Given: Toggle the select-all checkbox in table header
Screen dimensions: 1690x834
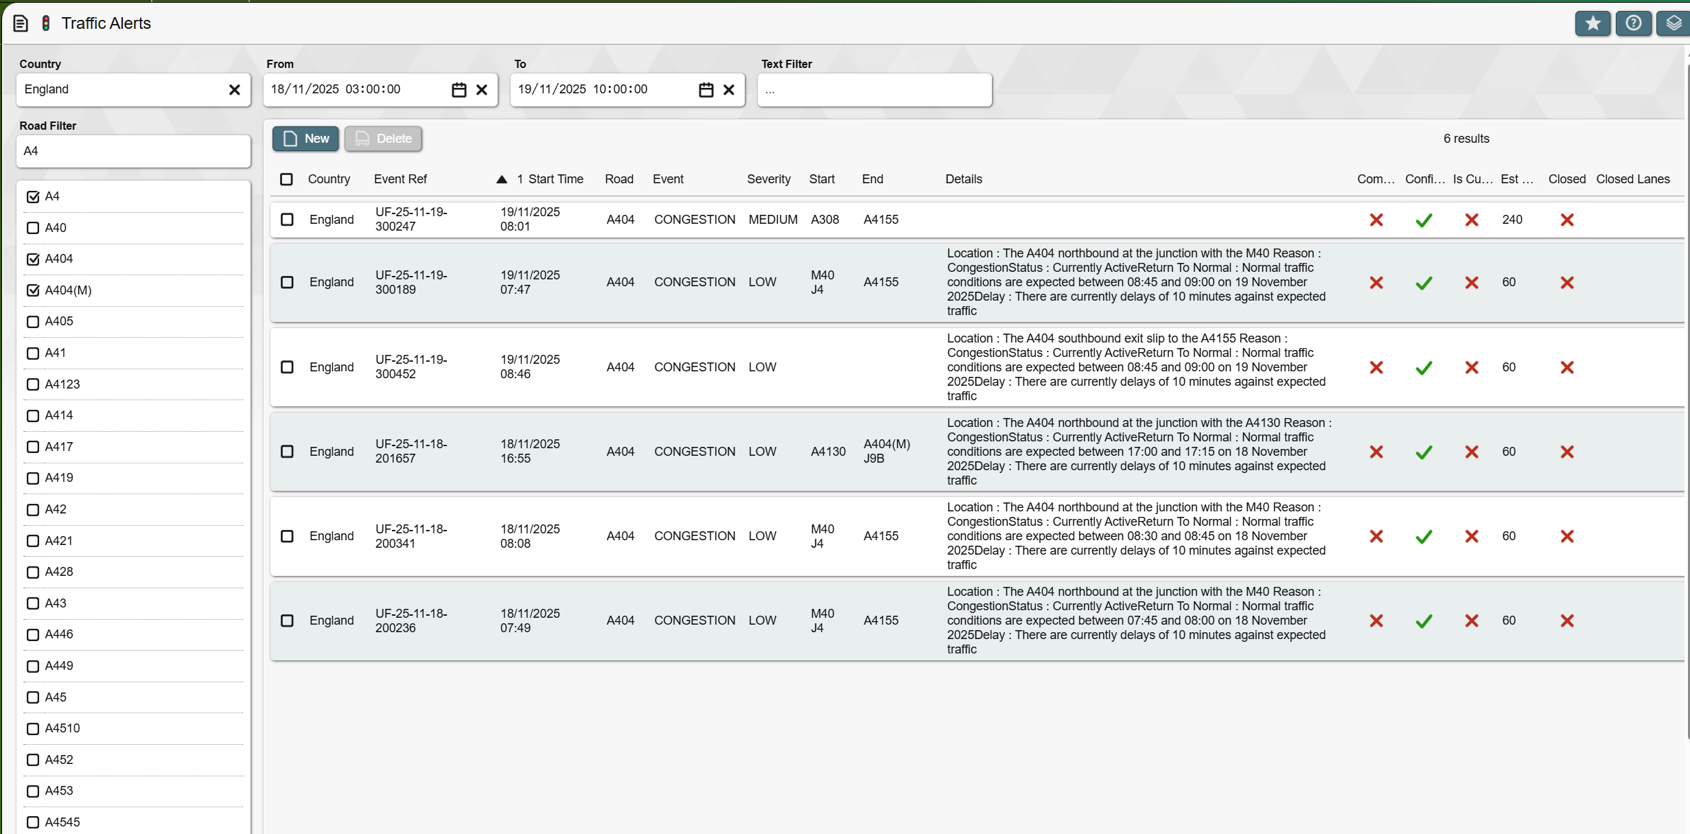Looking at the screenshot, I should (x=286, y=179).
